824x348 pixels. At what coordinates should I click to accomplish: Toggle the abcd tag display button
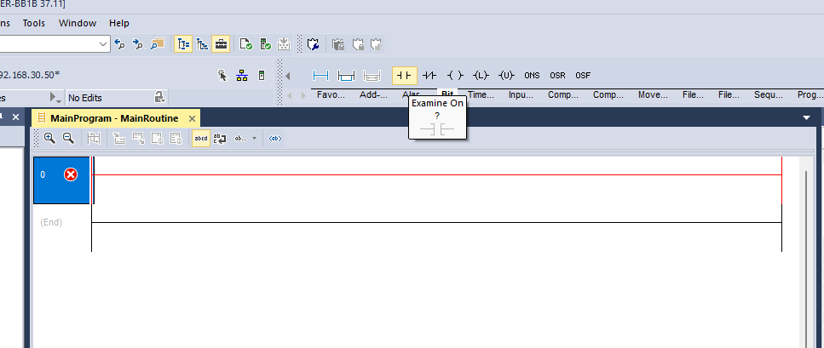pos(201,138)
